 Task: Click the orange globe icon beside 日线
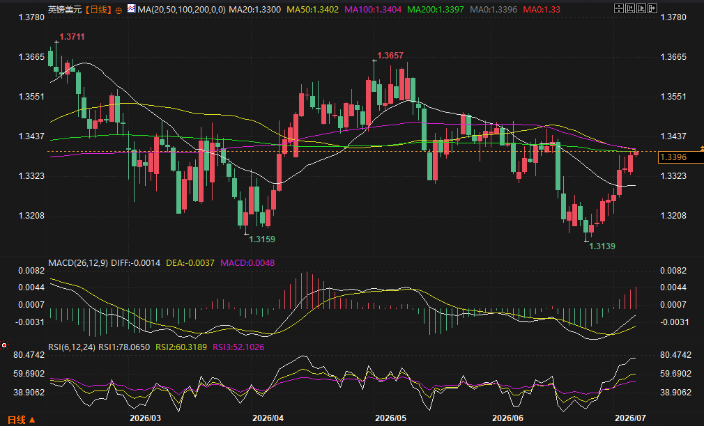pos(118,10)
